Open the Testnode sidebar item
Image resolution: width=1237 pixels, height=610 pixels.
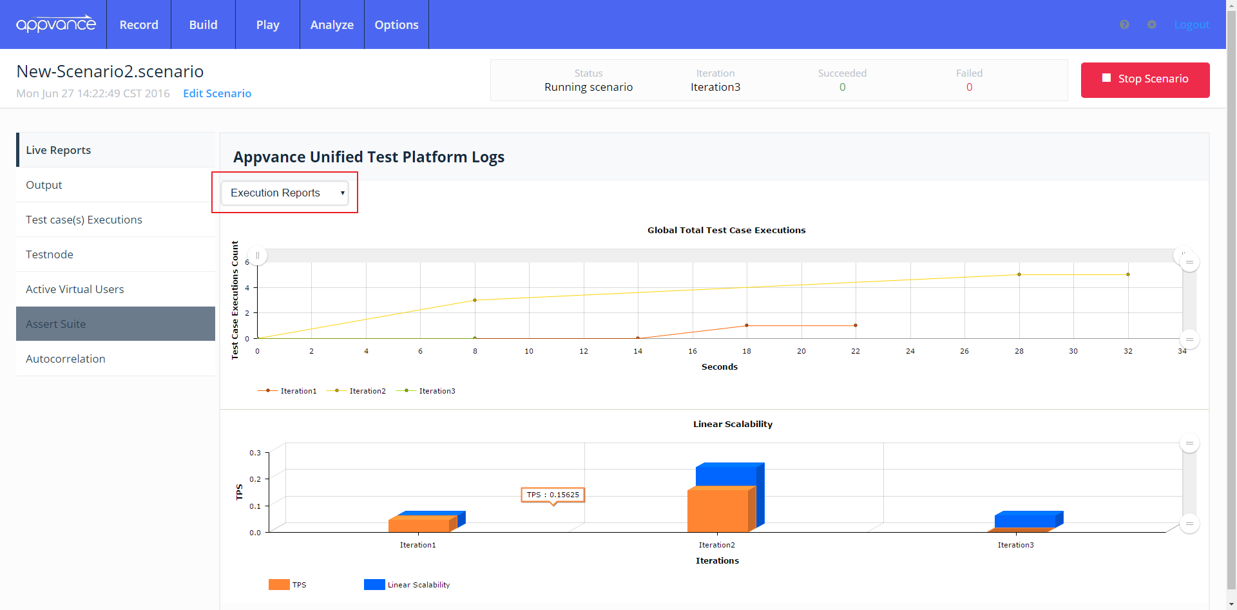(116, 254)
